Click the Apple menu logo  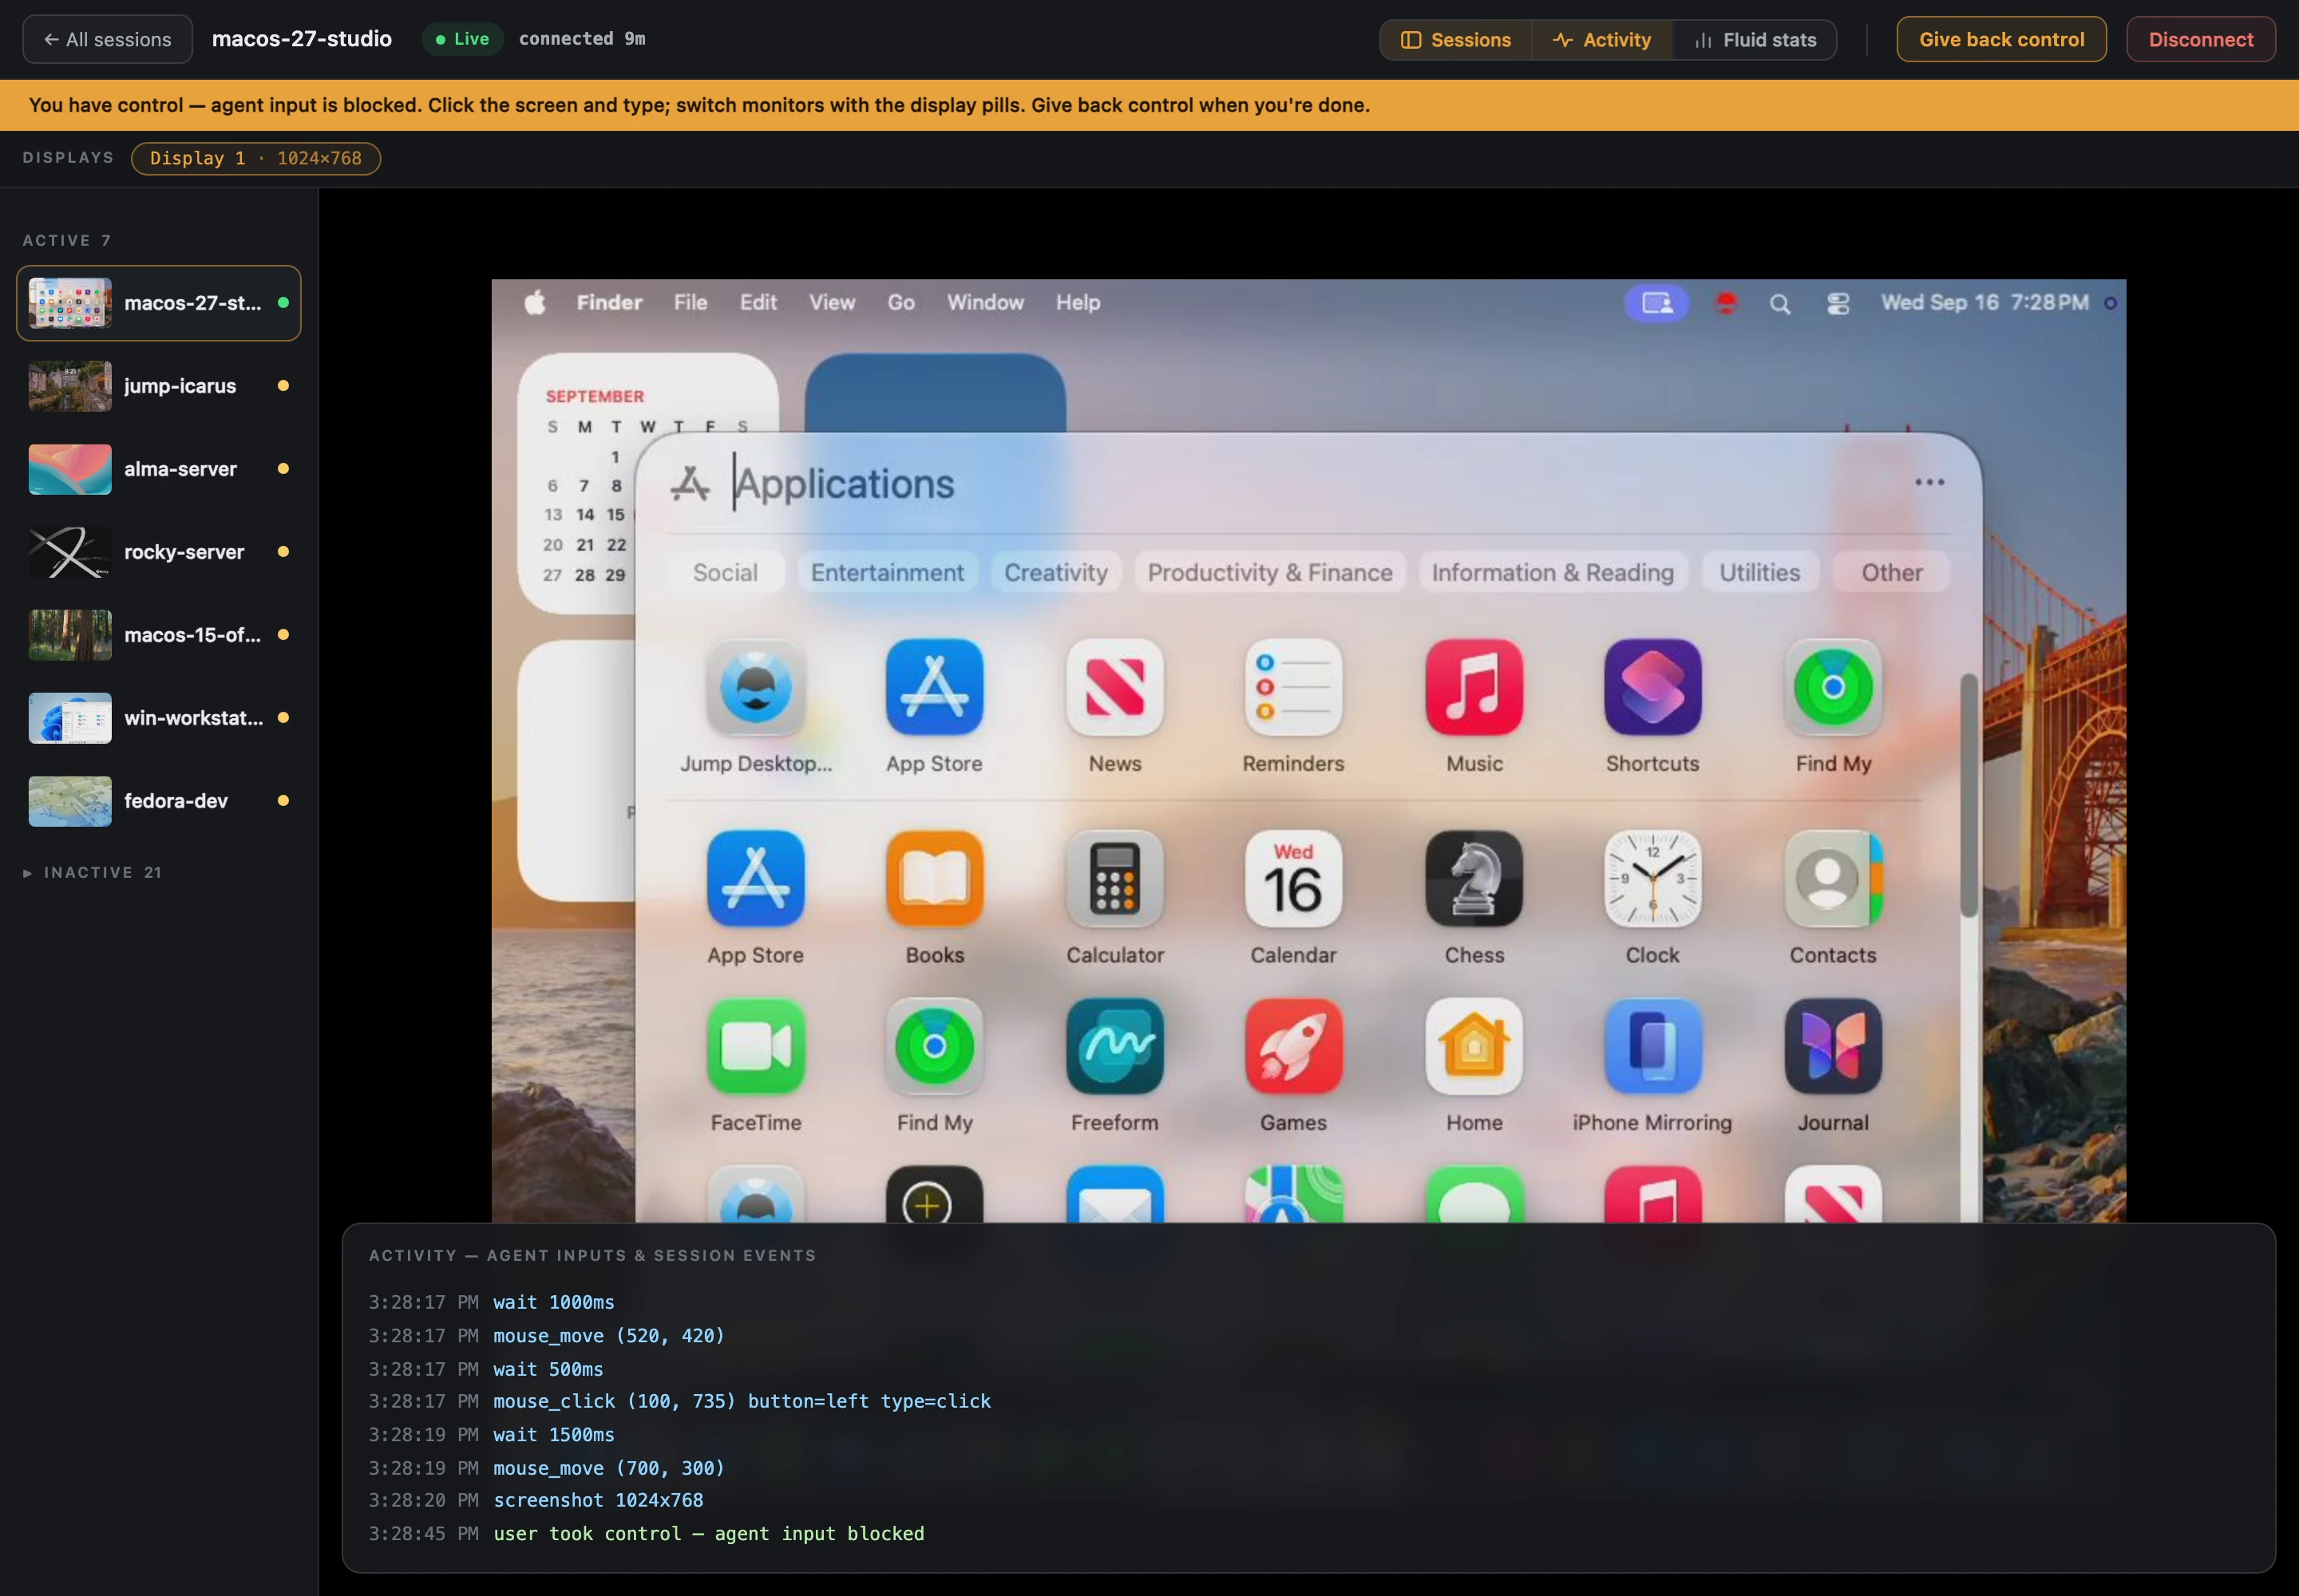pyautogui.click(x=535, y=302)
